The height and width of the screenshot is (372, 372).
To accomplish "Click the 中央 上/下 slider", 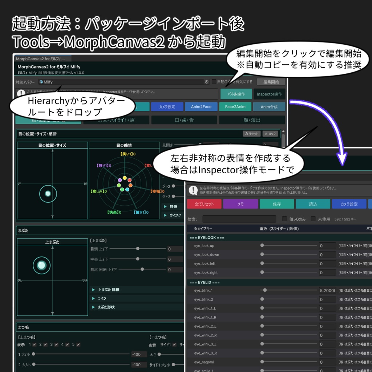I will click(138, 259).
